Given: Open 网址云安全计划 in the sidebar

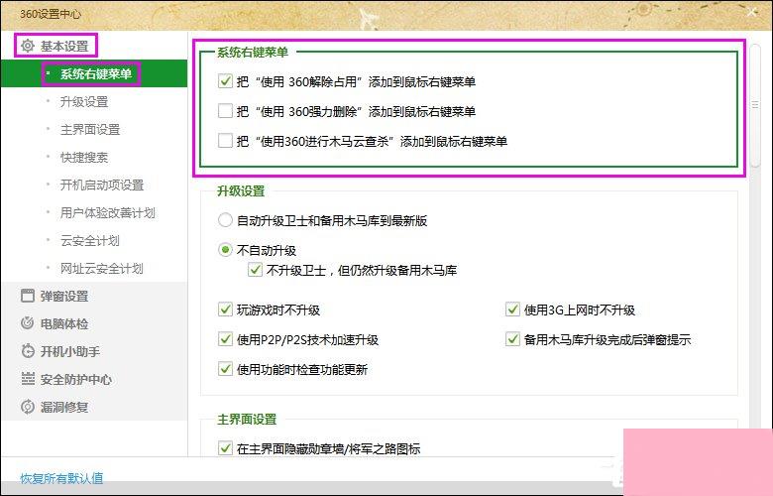Looking at the screenshot, I should tap(101, 268).
